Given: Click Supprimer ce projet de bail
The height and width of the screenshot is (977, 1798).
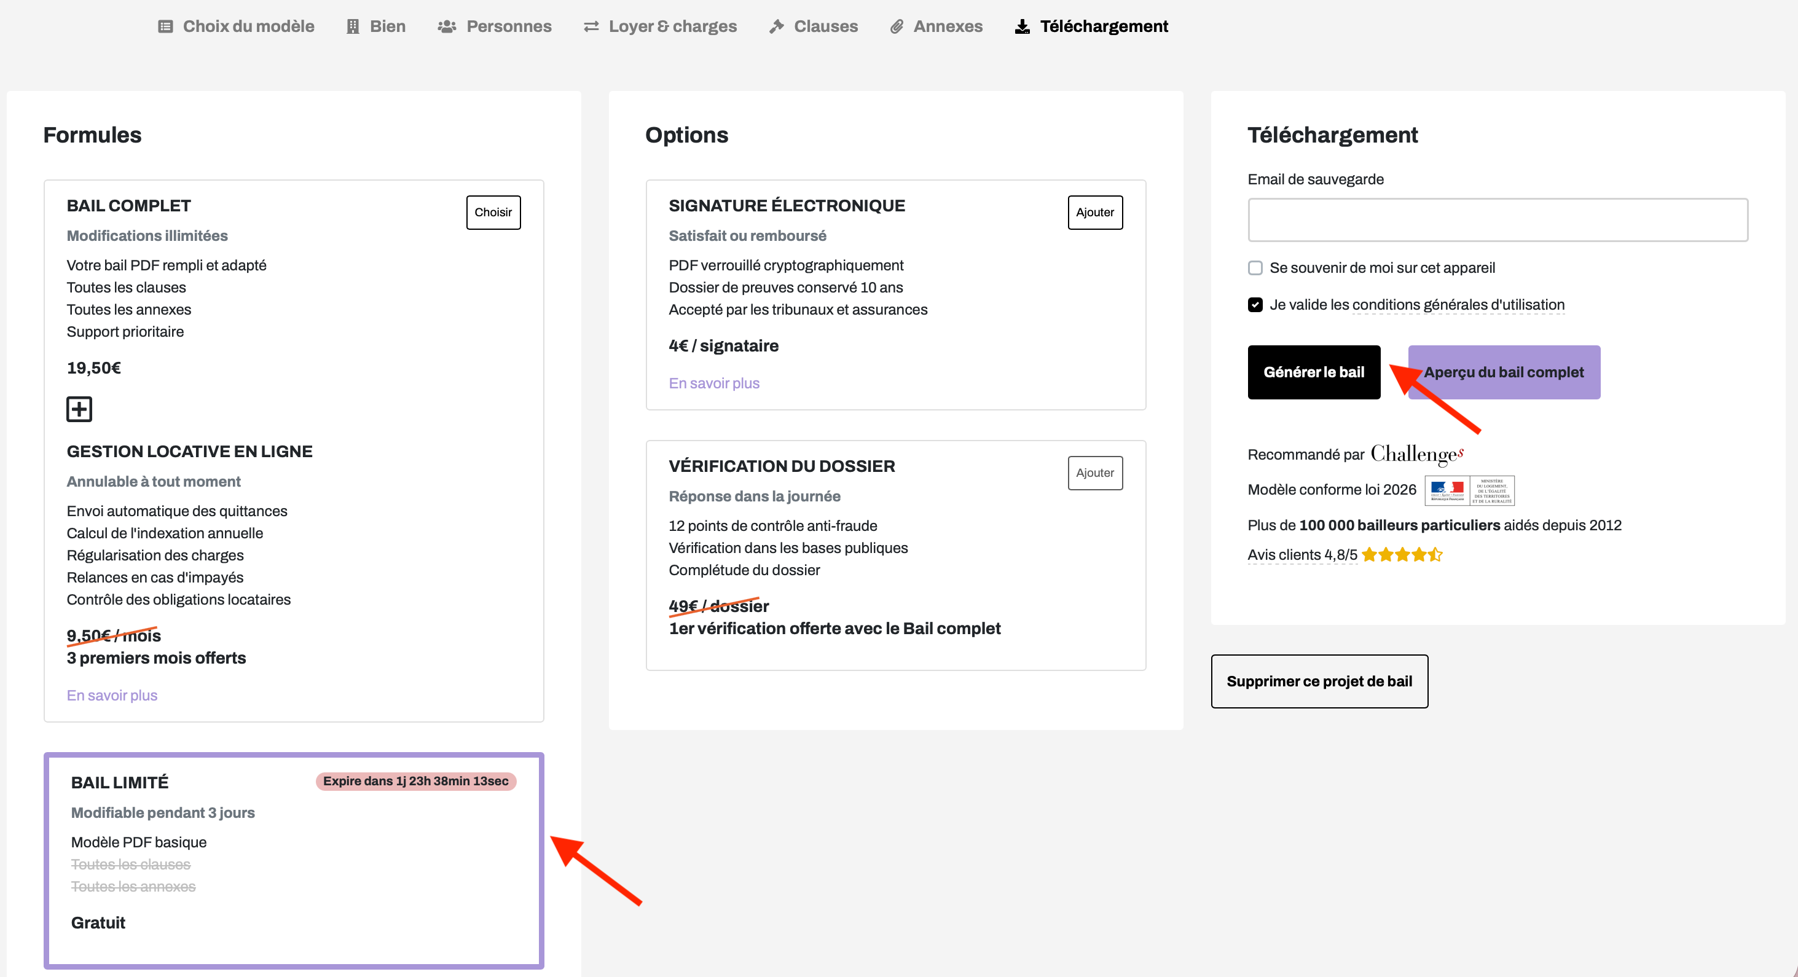Looking at the screenshot, I should point(1319,681).
